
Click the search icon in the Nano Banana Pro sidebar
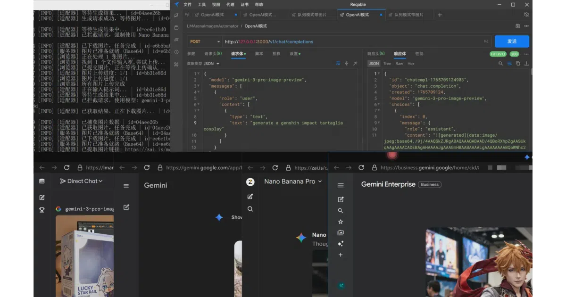click(x=250, y=209)
